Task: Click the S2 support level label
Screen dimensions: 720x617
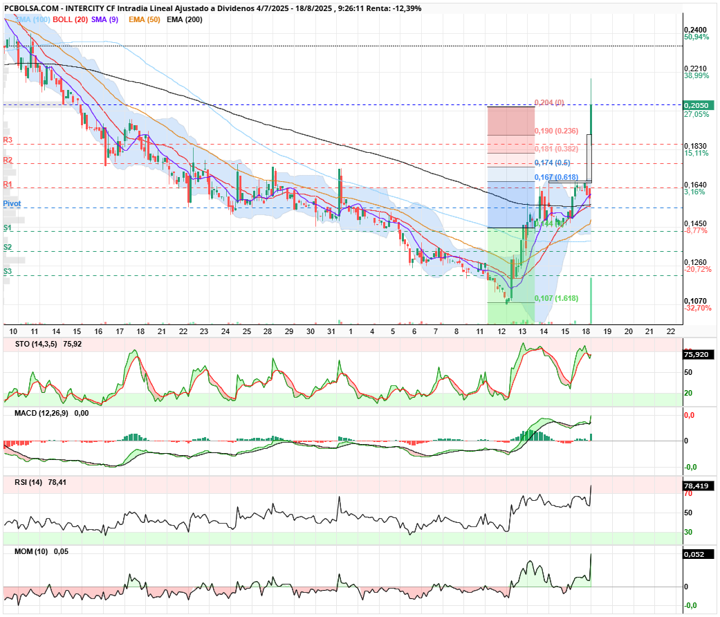Action: click(8, 247)
